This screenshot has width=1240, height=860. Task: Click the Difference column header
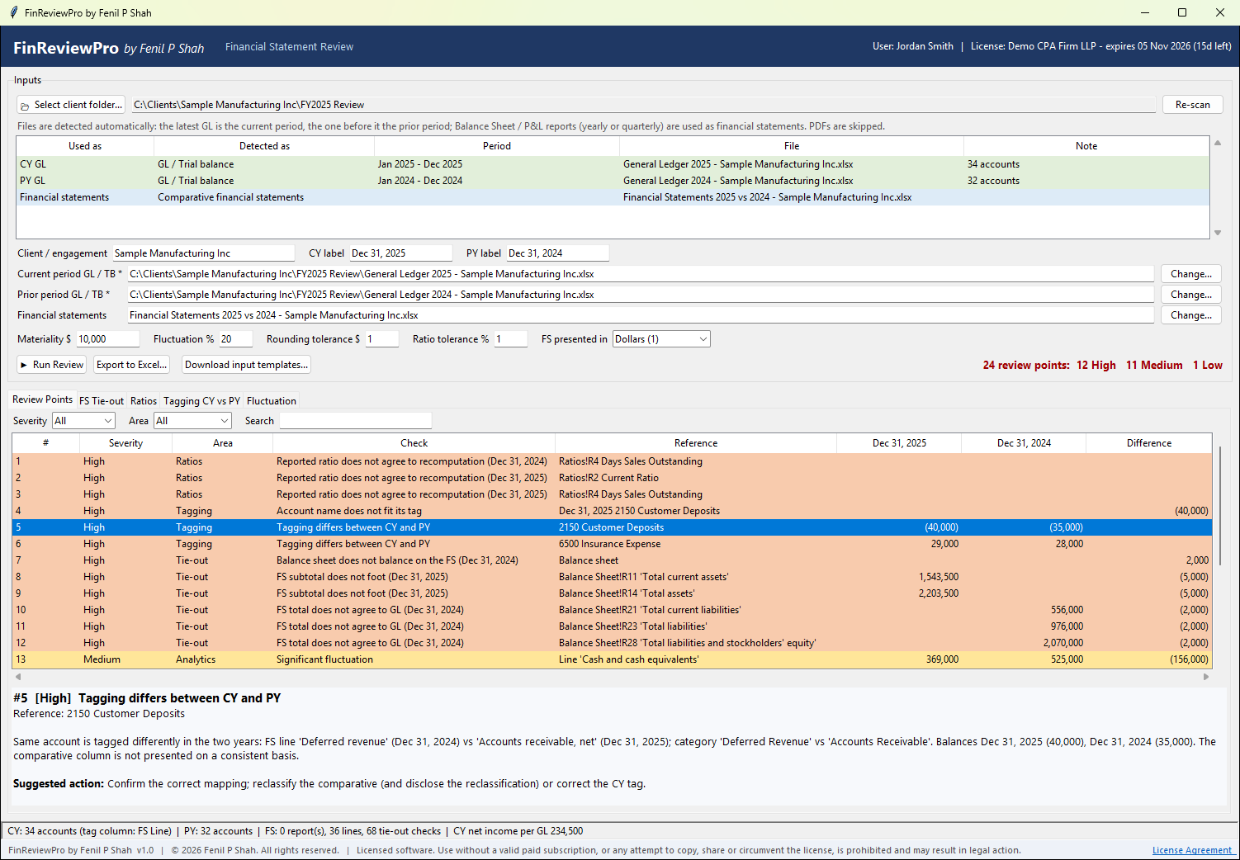[1149, 443]
